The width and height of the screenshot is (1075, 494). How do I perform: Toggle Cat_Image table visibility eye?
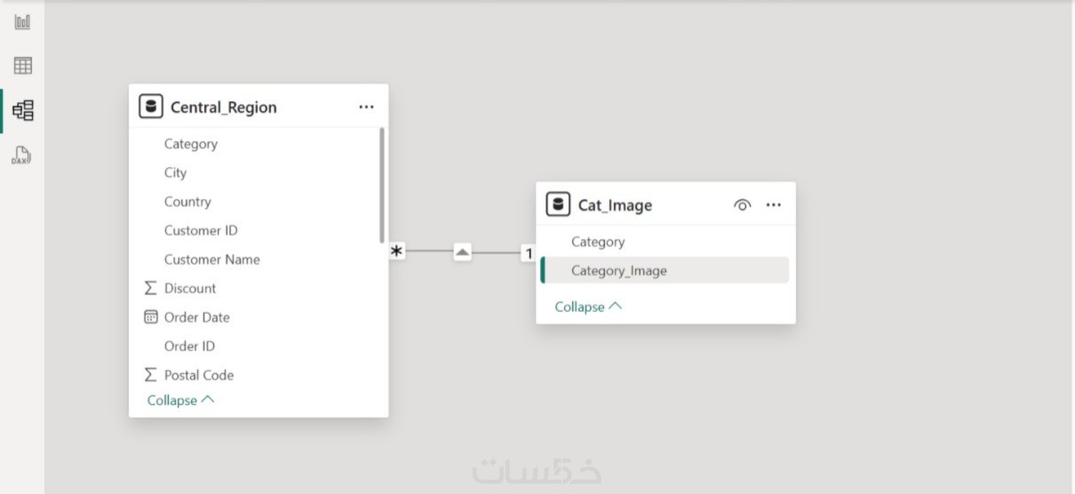[742, 205]
